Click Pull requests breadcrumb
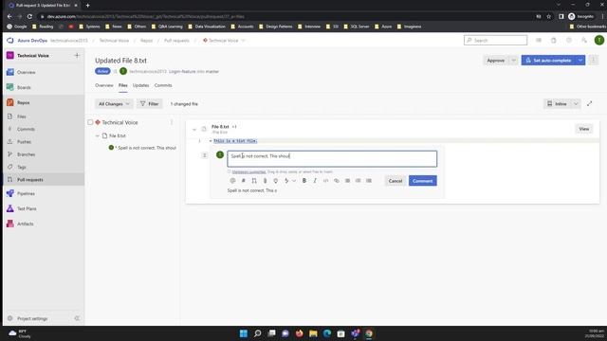 [x=176, y=40]
